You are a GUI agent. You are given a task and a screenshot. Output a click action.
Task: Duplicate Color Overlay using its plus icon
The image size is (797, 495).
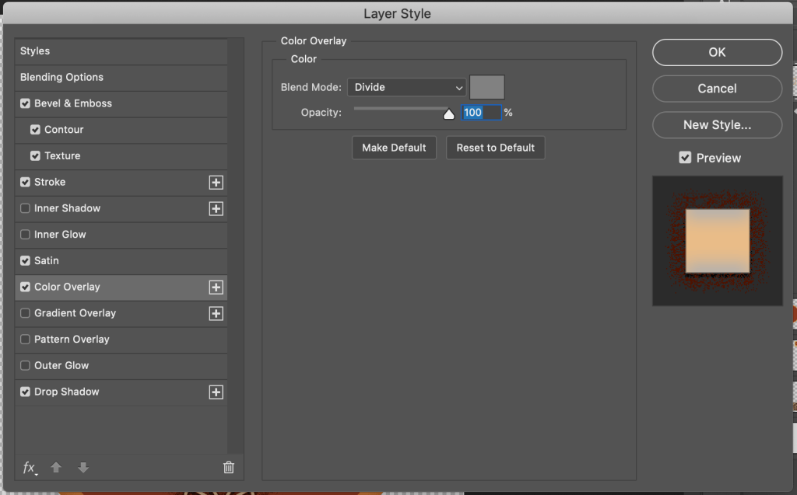click(x=216, y=288)
